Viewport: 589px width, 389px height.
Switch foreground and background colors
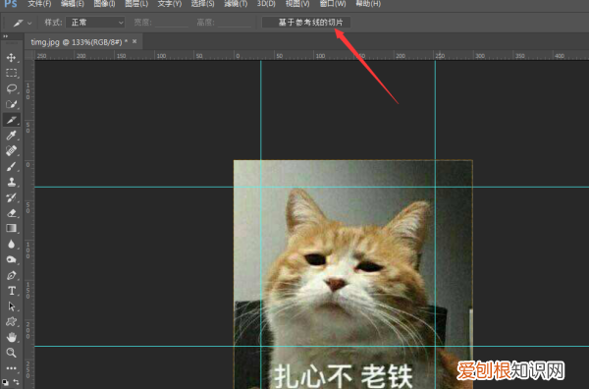16,382
